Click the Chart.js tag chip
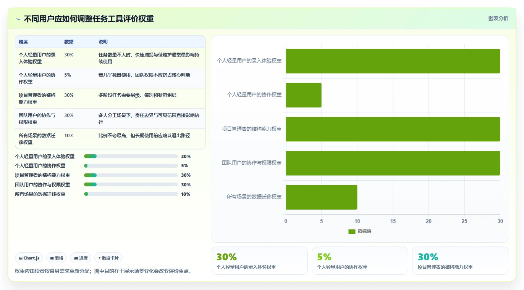Image resolution: width=524 pixels, height=290 pixels. click(29, 258)
